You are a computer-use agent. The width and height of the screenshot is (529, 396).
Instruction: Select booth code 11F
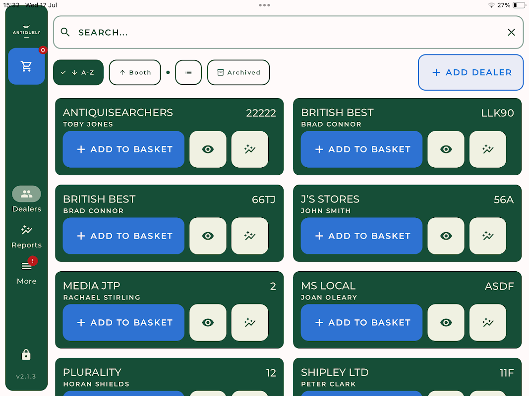506,372
